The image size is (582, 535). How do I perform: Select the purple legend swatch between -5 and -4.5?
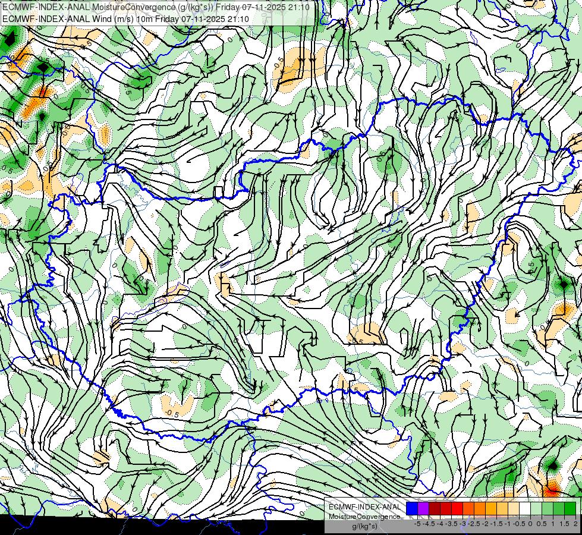pos(423,509)
